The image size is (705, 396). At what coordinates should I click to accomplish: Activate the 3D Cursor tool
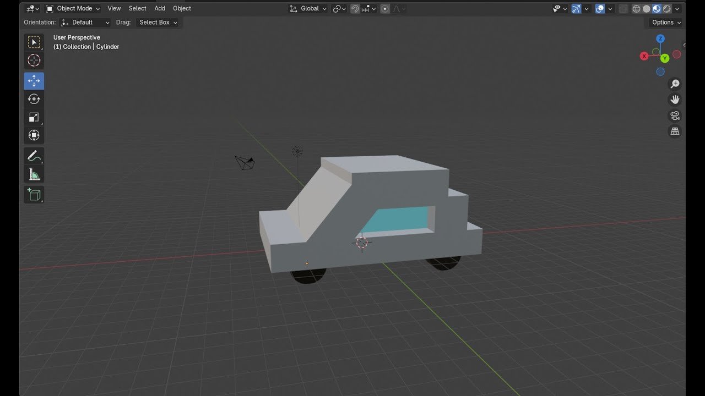[x=34, y=61]
